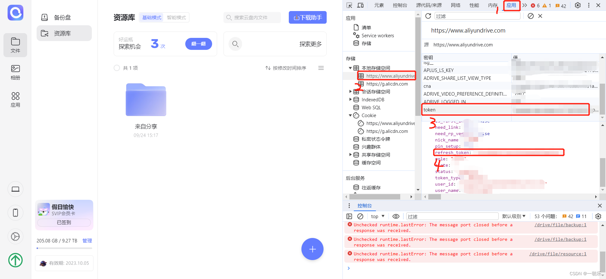
Task: Open the Apps (应用) sidebar icon
Action: [x=15, y=99]
